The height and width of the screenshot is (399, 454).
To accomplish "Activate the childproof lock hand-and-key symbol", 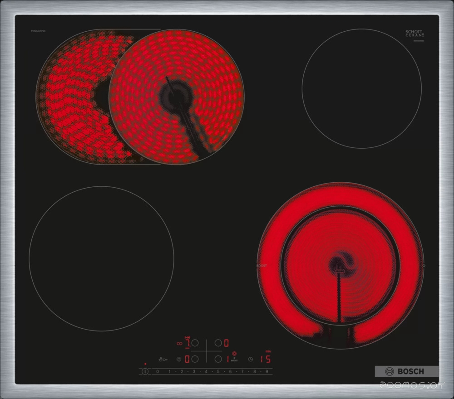I will (163, 359).
